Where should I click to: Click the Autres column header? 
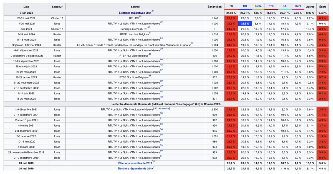click(310, 6)
